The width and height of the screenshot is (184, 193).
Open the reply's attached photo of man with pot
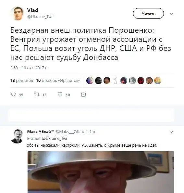101,172
